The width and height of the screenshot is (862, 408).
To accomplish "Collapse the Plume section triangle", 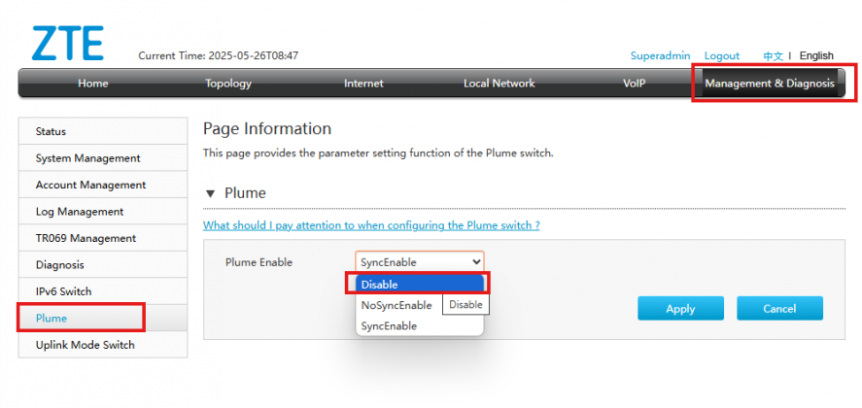I will 210,193.
